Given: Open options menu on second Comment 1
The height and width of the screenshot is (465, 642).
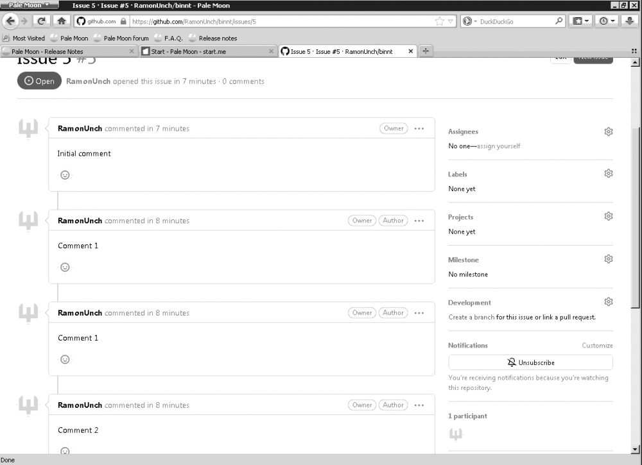Looking at the screenshot, I should click(419, 313).
